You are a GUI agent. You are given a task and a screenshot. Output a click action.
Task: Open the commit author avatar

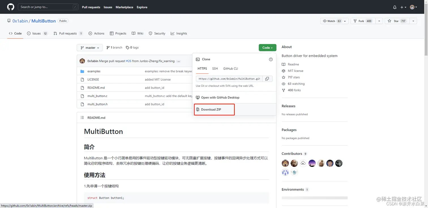tap(82, 61)
